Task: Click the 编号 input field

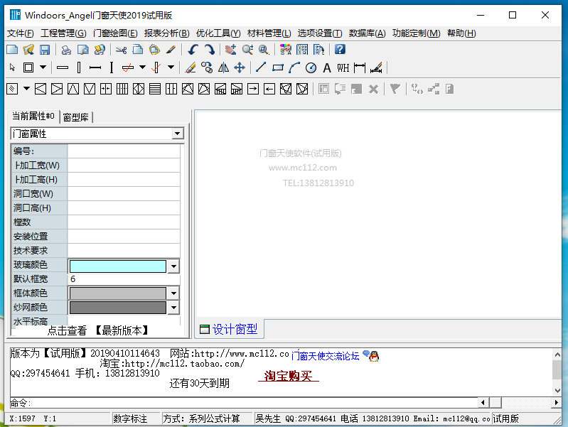Action: [124, 151]
